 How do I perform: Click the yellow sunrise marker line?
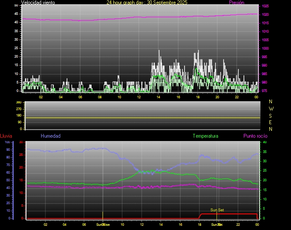pyautogui.click(x=103, y=215)
